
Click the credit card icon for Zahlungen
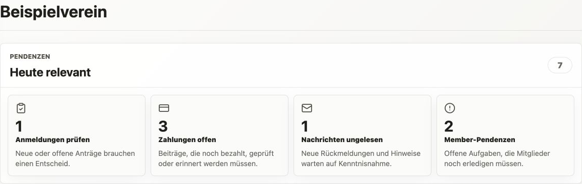click(x=164, y=108)
